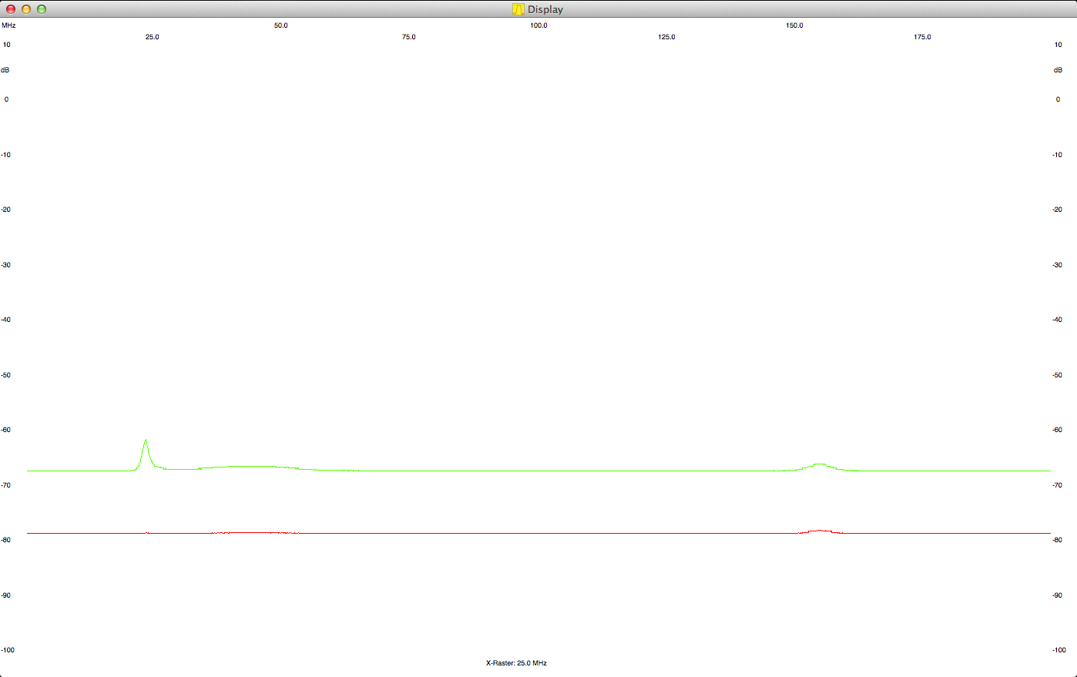Click the X-Raster: 25.0 MHz label

(516, 663)
